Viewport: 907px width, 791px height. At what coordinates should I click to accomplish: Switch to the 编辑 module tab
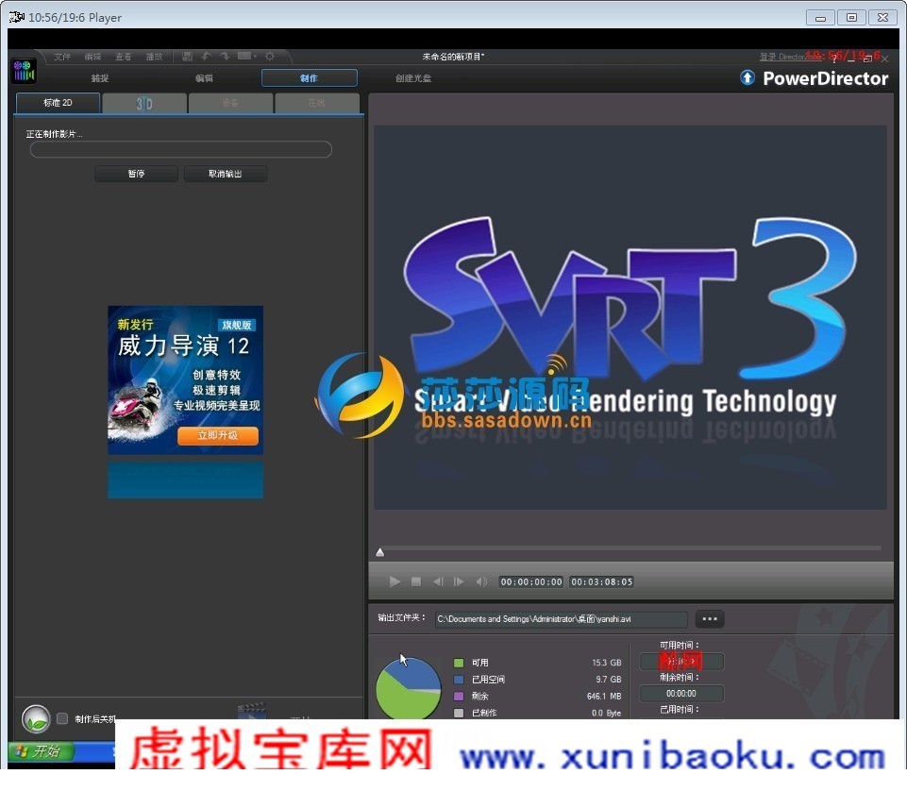click(204, 78)
